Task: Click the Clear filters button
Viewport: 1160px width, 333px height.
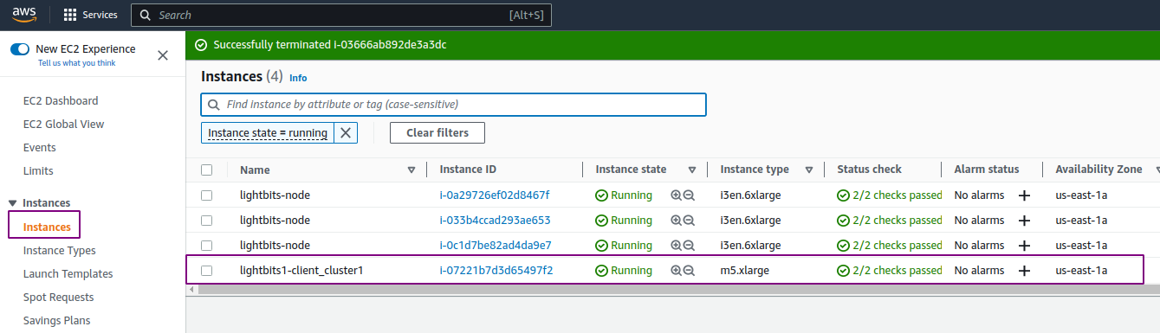Action: point(437,132)
